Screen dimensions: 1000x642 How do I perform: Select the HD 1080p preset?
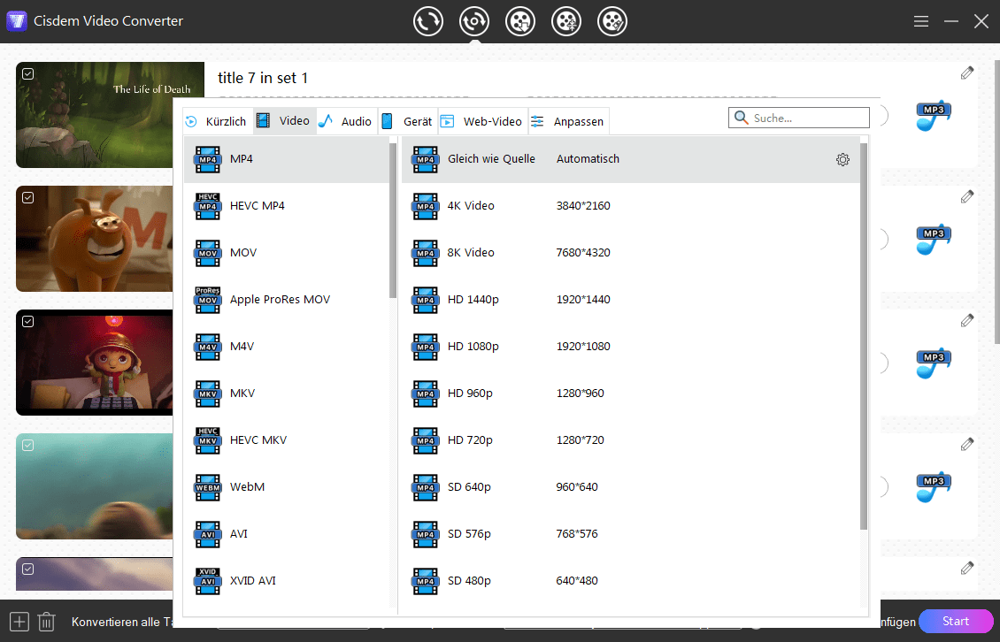pyautogui.click(x=473, y=347)
